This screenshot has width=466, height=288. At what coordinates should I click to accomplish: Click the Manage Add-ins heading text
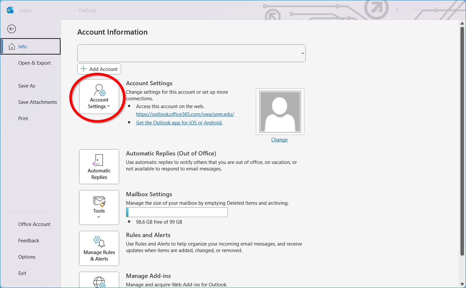[x=148, y=276]
